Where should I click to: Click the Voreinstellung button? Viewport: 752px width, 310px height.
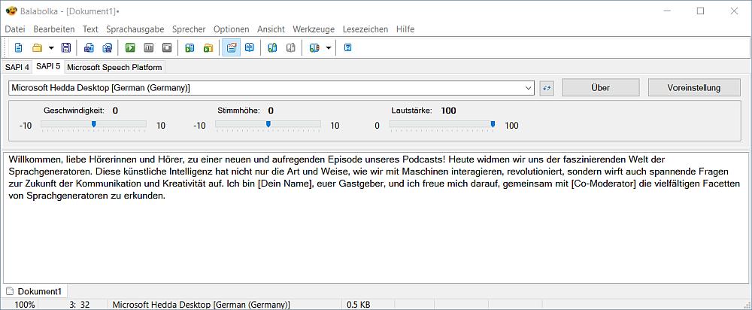(694, 88)
